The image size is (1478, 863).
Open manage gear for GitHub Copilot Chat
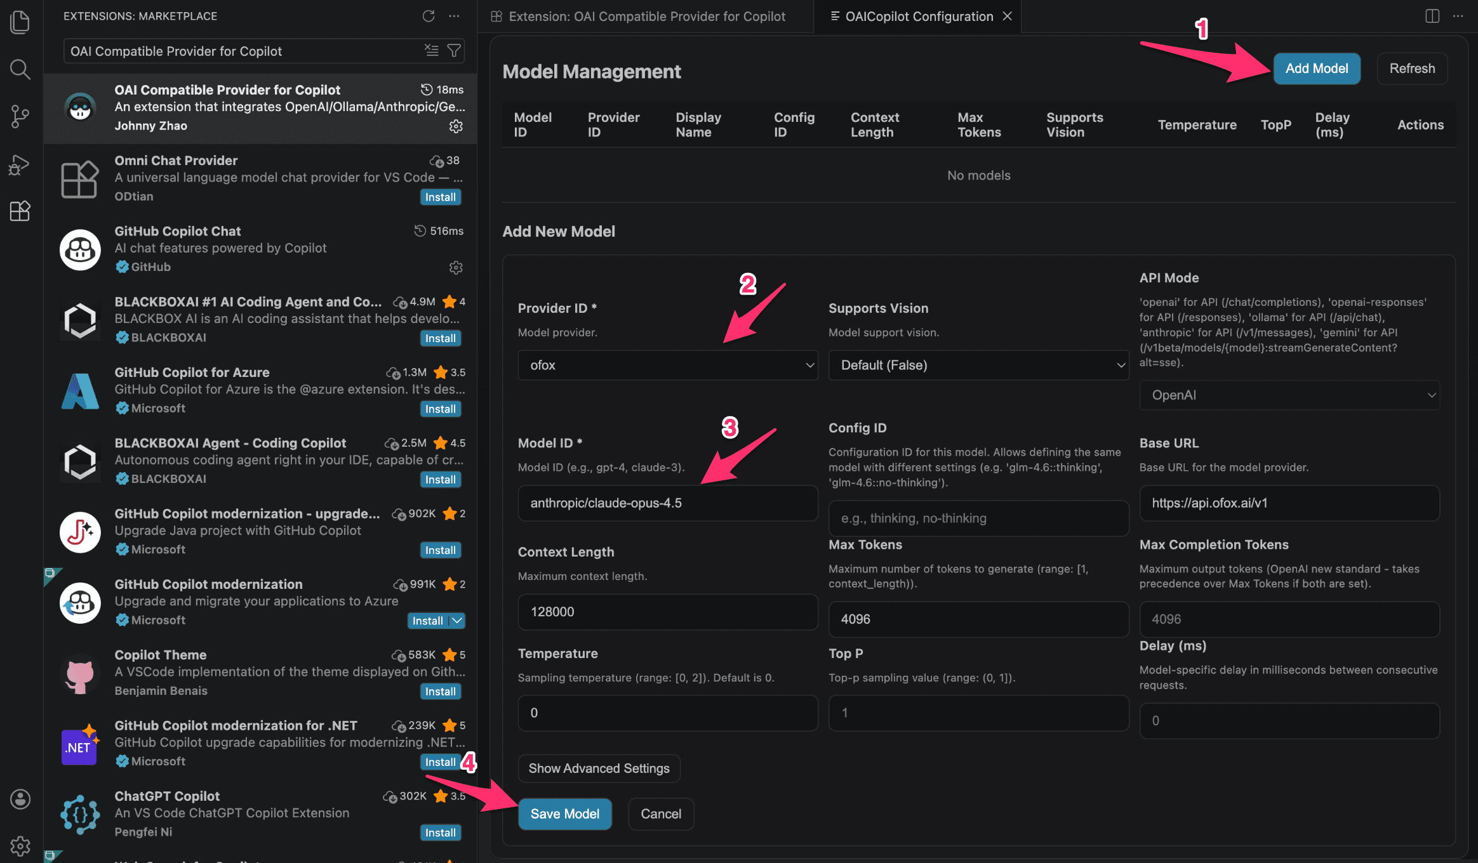456,267
